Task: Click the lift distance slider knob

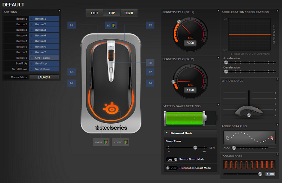Action: (249, 115)
